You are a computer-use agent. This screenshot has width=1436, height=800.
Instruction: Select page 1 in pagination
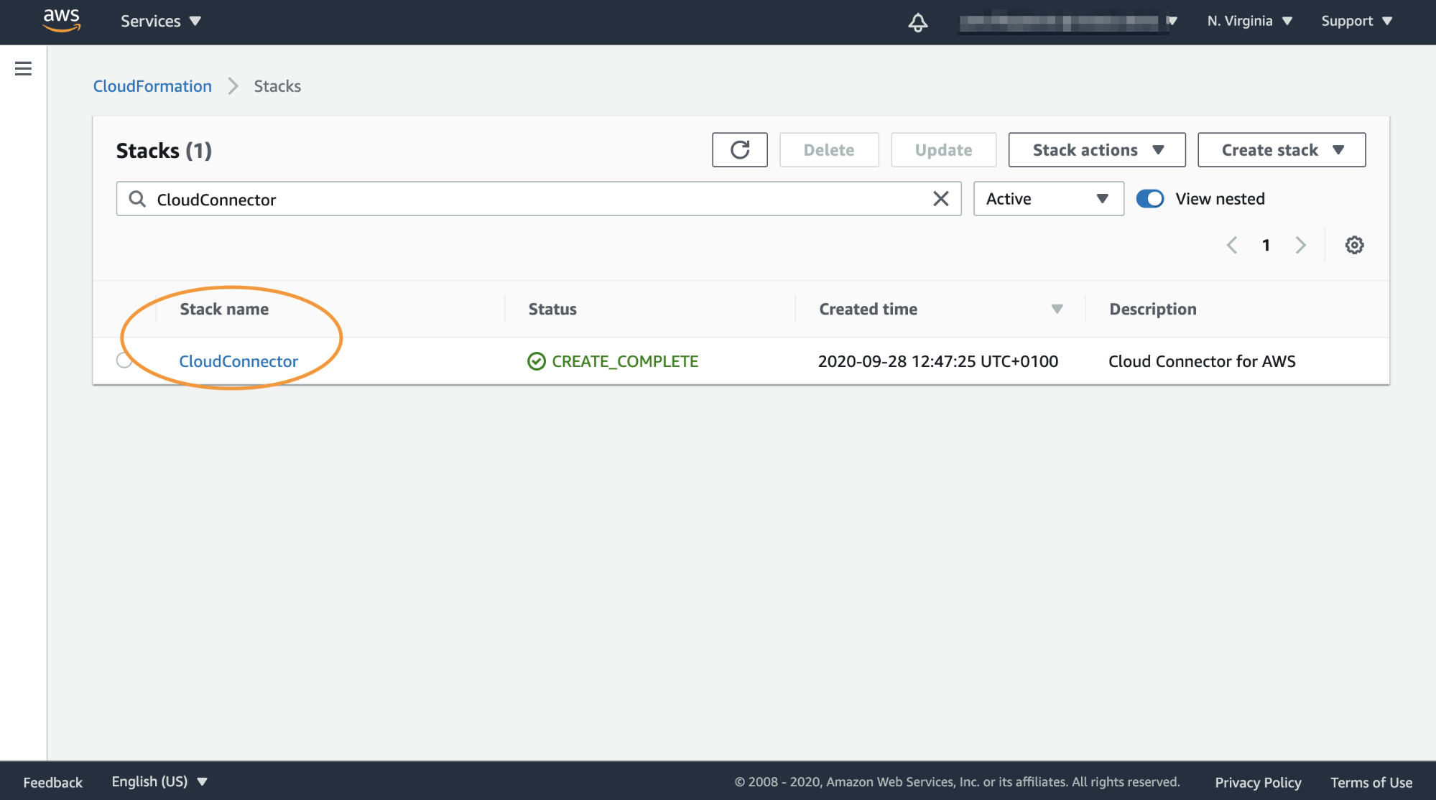(x=1266, y=246)
